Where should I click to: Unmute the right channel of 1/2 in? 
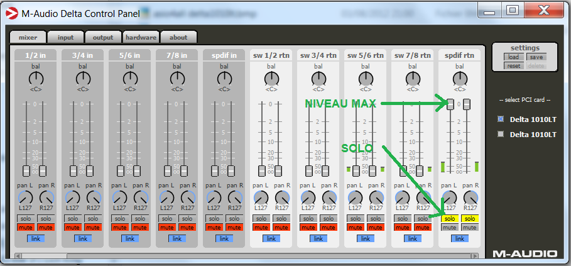click(x=46, y=228)
